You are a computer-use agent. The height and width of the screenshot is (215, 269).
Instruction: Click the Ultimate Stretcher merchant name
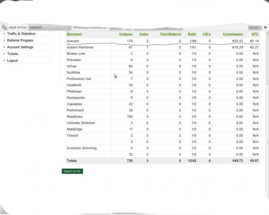(81, 123)
